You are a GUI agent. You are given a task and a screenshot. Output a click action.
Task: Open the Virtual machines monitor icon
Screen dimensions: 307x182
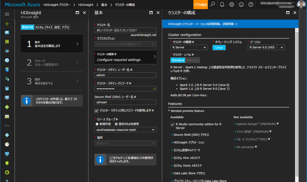point(7,98)
